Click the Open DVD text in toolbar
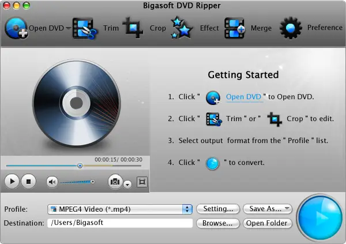Image resolution: width=346 pixels, height=244 pixels. [x=46, y=28]
